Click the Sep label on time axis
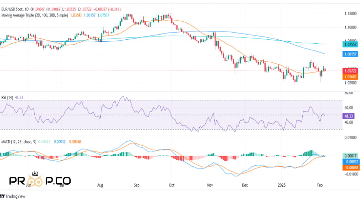Screen dimensions: 360x202 click(137, 185)
